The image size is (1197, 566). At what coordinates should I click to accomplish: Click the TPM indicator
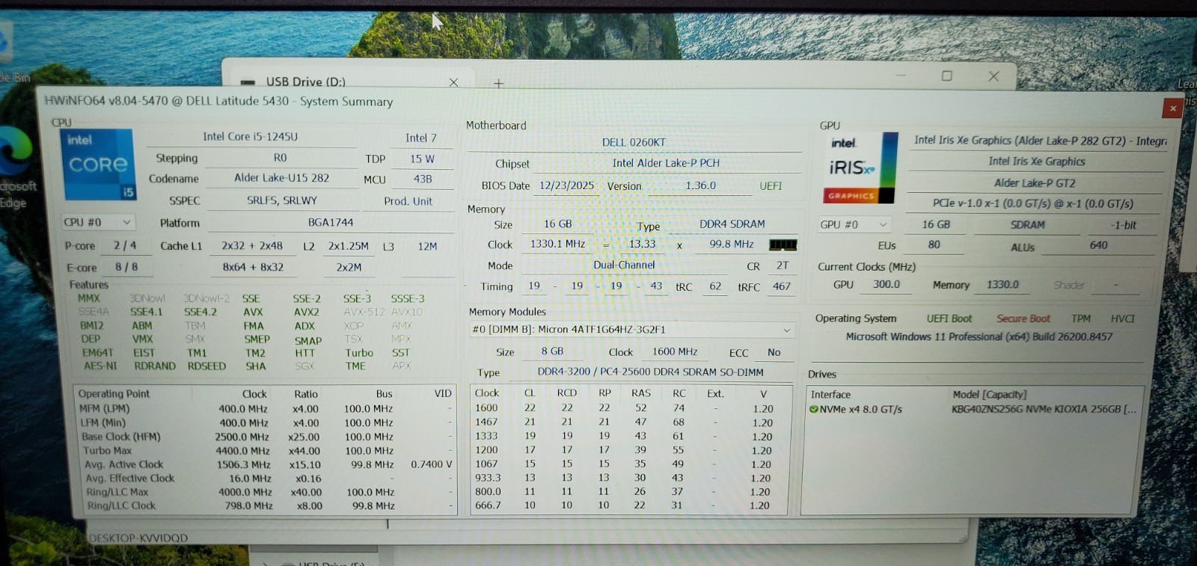click(1080, 319)
